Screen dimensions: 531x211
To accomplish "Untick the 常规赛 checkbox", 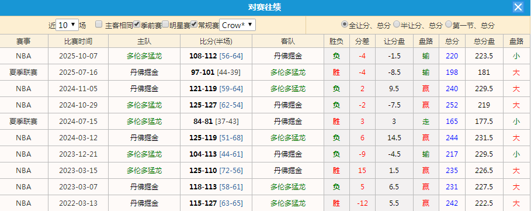I will pyautogui.click(x=194, y=25).
